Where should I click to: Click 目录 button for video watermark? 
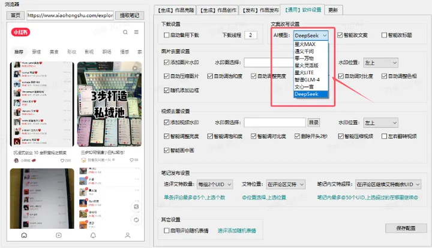(314, 123)
